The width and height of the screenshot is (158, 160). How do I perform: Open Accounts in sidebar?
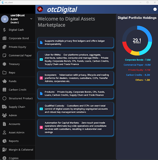click(x=18, y=124)
